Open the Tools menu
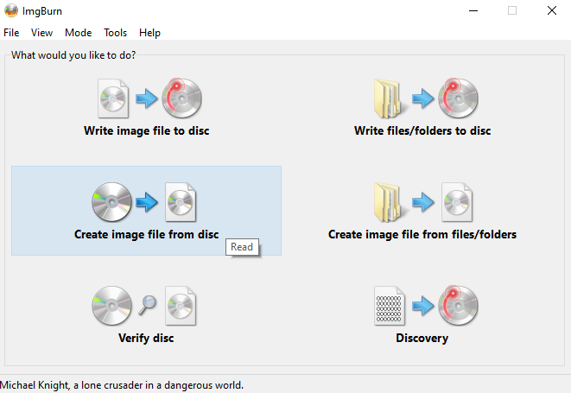 point(116,33)
